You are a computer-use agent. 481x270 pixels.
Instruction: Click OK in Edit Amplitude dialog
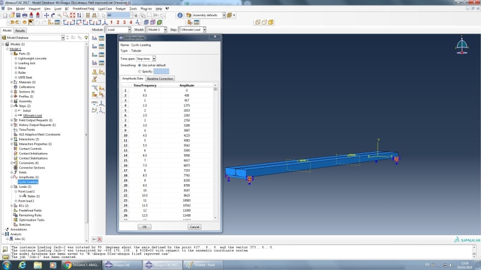[144, 227]
